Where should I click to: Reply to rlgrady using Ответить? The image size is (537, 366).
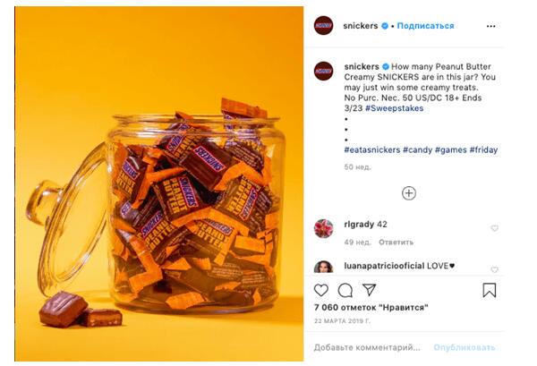396,243
